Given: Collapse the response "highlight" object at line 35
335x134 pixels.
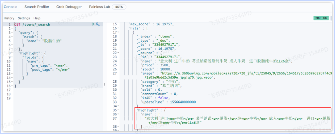Looking at the screenshot, I should [118, 110].
